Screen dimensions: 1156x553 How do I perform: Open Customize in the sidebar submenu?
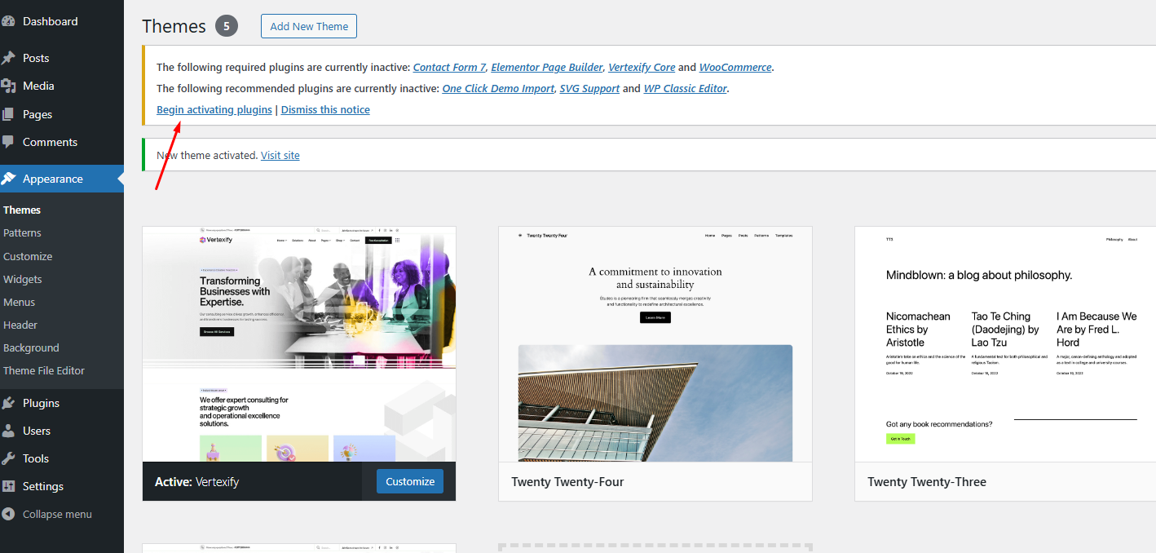pyautogui.click(x=28, y=256)
